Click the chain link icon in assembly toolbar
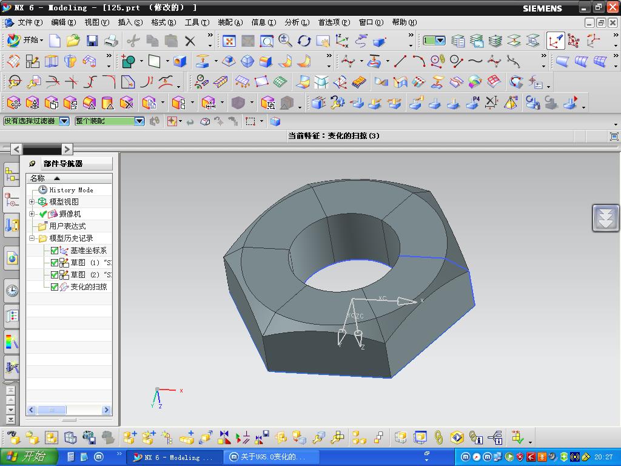 (438, 437)
